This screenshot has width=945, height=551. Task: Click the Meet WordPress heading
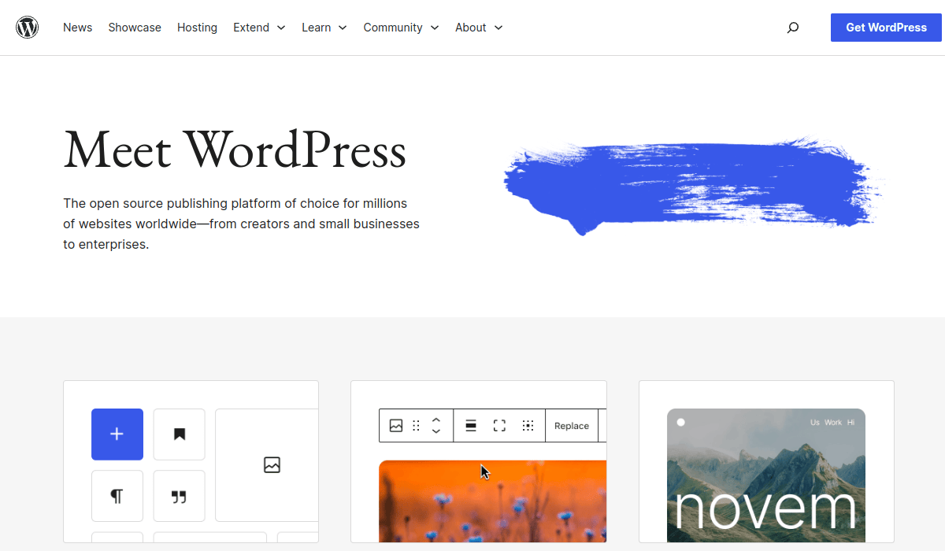(235, 149)
